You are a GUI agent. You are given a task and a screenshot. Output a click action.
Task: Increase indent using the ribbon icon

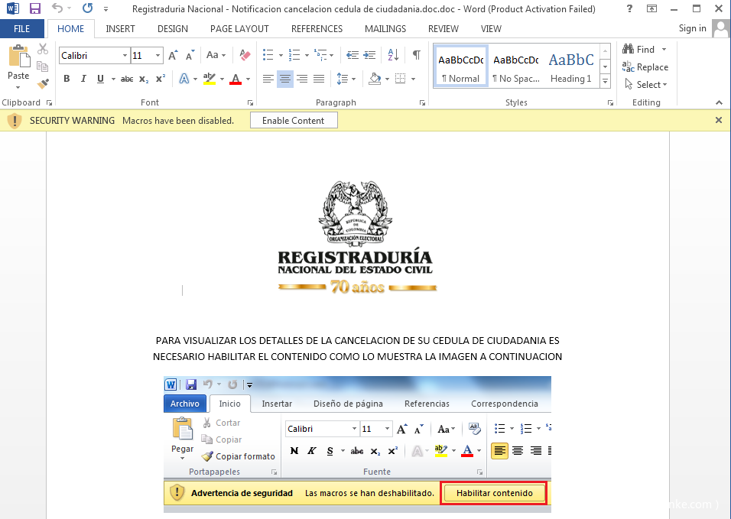(369, 56)
